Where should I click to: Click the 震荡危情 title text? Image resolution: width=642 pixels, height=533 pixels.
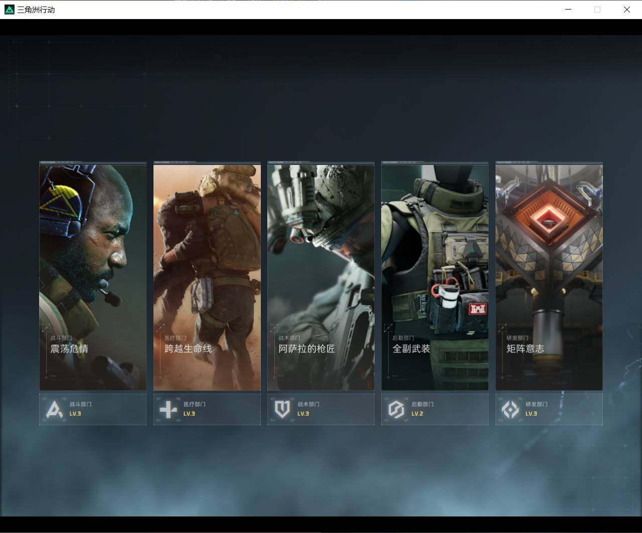tap(69, 348)
